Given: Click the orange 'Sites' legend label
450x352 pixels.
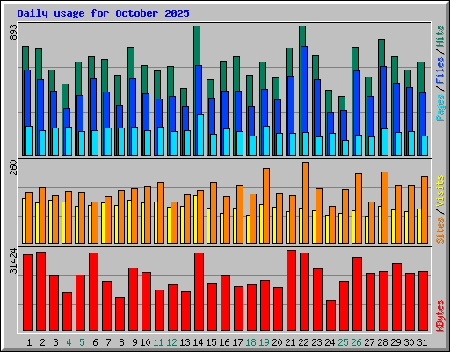Looking at the screenshot, I should coord(440,231).
